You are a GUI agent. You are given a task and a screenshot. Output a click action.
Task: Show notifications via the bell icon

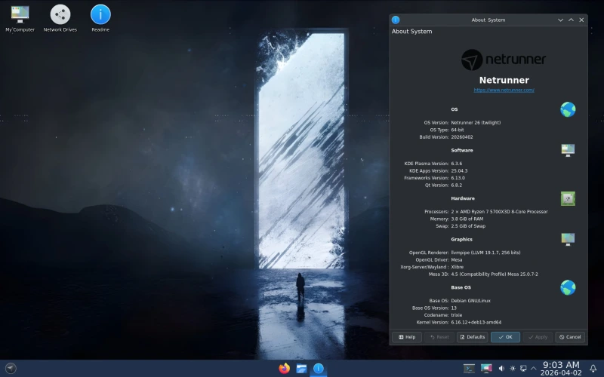[593, 369]
